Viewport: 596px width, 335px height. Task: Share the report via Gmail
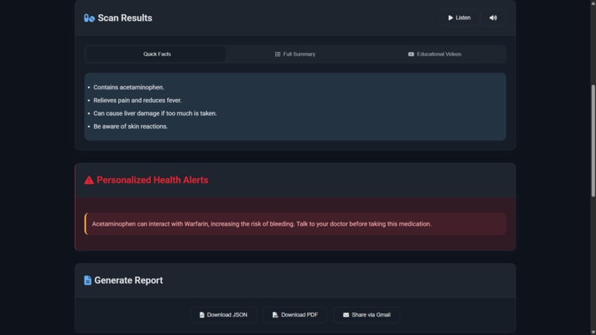pyautogui.click(x=367, y=315)
